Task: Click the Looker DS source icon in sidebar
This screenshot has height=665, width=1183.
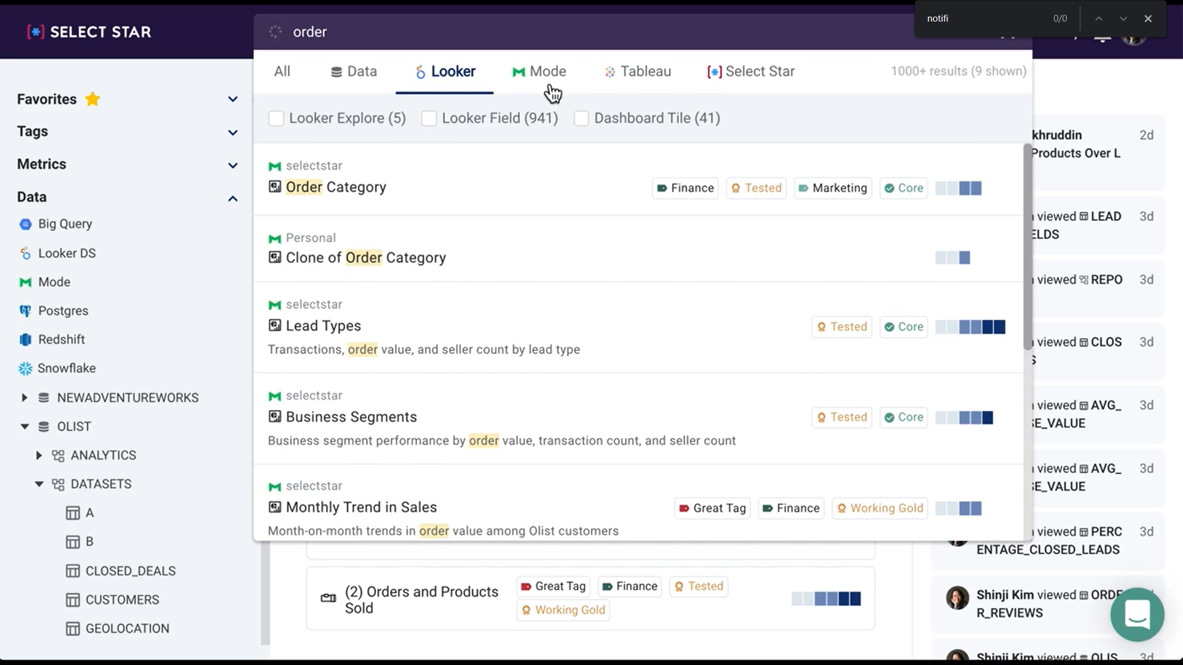Action: (x=25, y=253)
